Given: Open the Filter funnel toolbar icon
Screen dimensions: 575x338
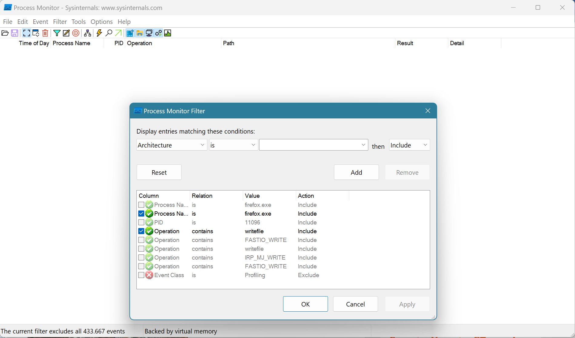Looking at the screenshot, I should (x=57, y=33).
